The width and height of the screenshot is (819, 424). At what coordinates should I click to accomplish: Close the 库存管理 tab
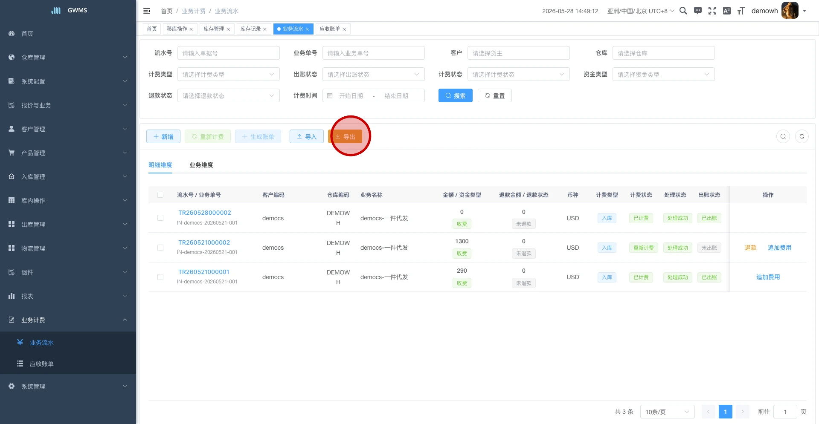pos(228,29)
